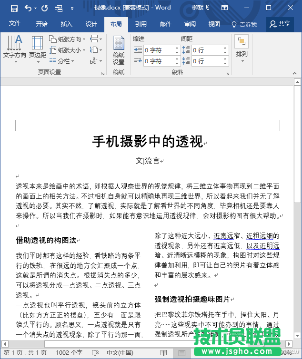Switch to the 引用 tab
302x359 pixels.
(141, 24)
